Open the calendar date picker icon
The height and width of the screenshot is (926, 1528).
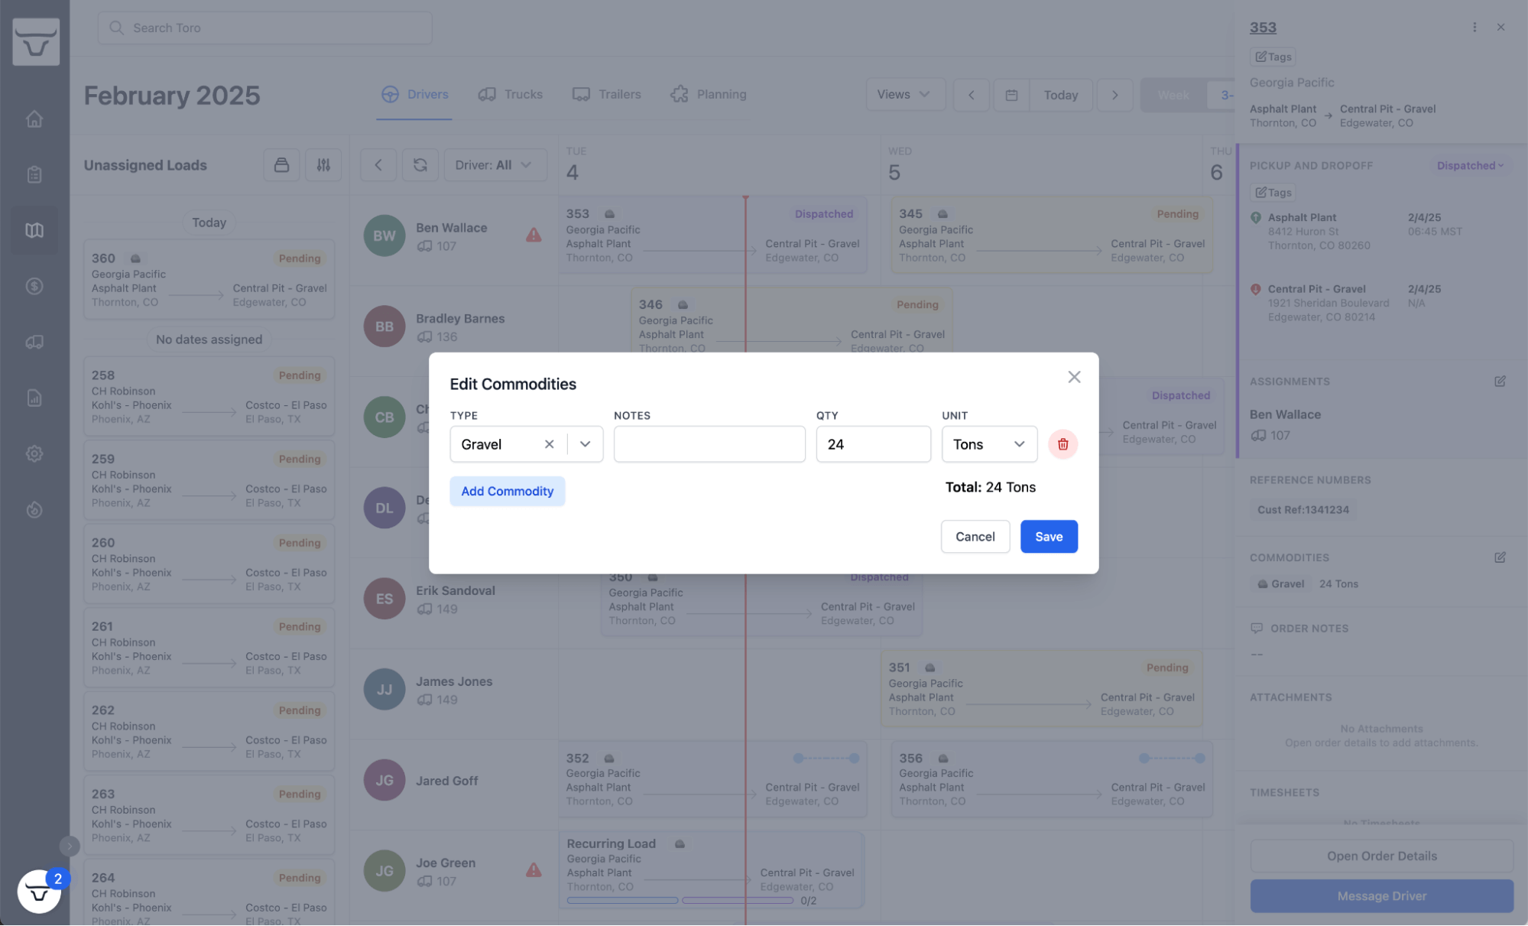coord(1011,95)
